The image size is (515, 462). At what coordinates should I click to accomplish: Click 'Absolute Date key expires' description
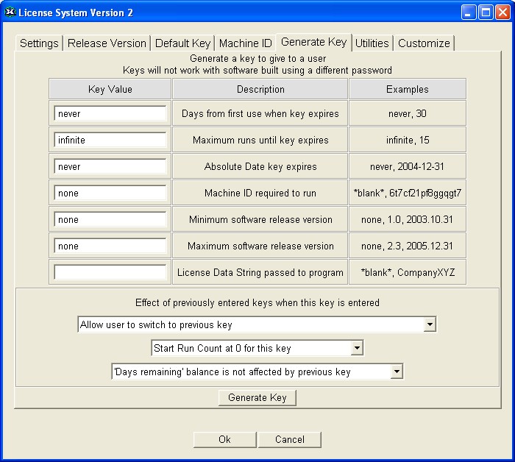click(x=260, y=166)
